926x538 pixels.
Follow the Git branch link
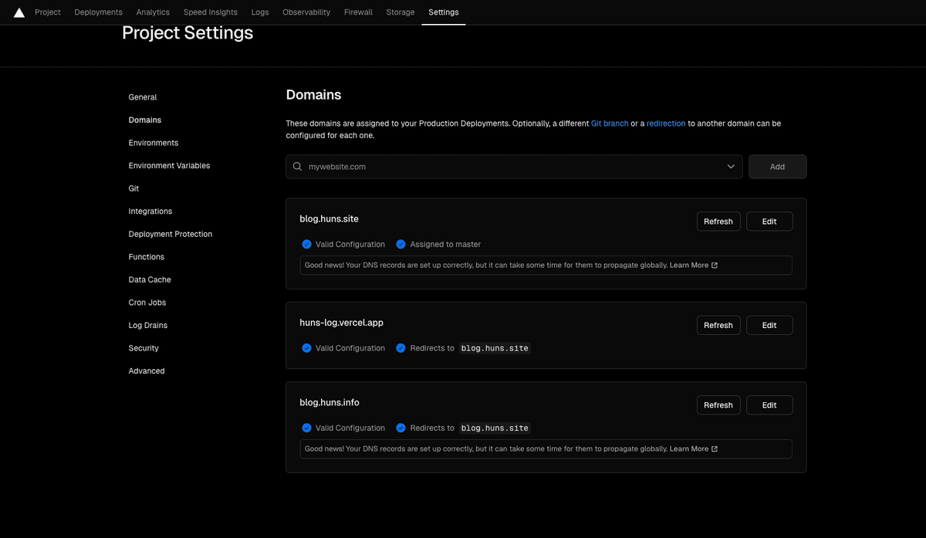click(610, 124)
